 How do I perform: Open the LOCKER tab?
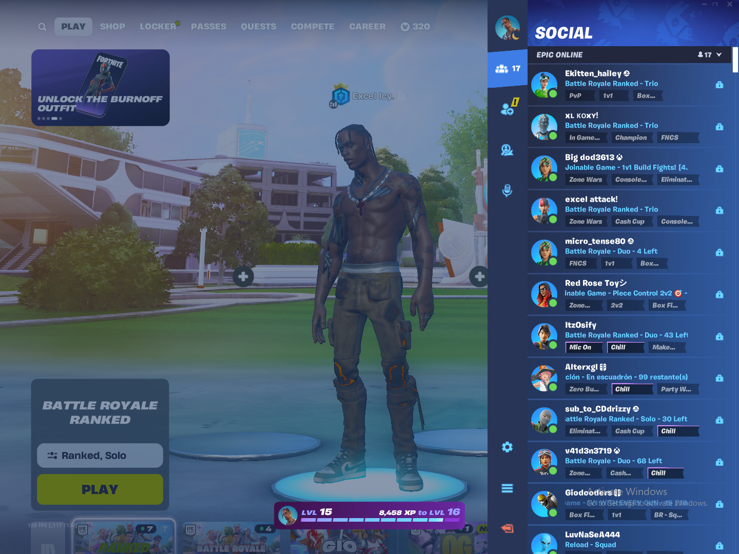[x=158, y=27]
